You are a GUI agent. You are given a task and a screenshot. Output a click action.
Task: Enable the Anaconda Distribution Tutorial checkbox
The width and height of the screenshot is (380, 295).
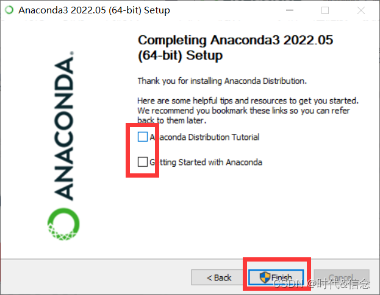pyautogui.click(x=143, y=137)
